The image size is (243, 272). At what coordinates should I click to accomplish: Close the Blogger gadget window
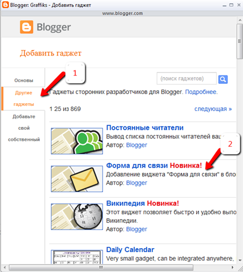238,5
